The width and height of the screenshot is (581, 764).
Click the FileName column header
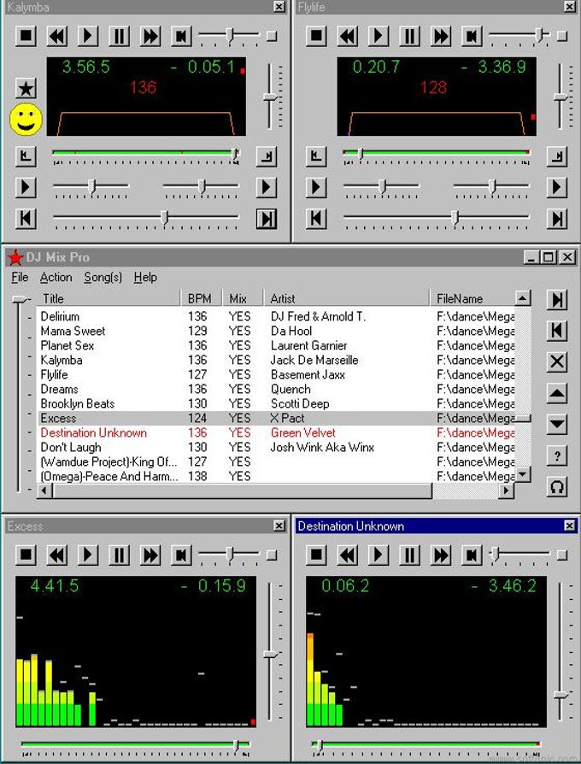472,299
